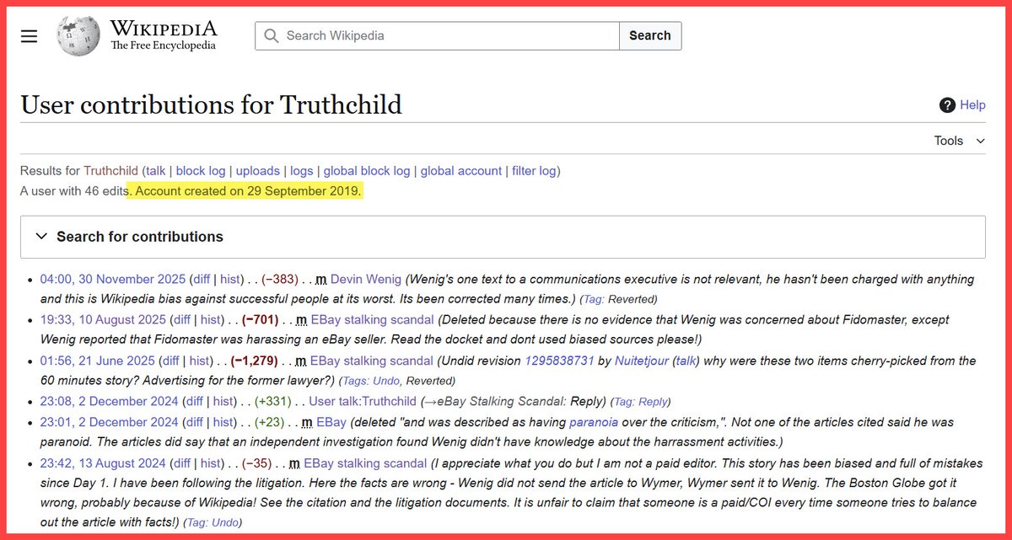The image size is (1012, 540).
Task: Open the Tags link in 21 June 2025 row
Action: [355, 381]
